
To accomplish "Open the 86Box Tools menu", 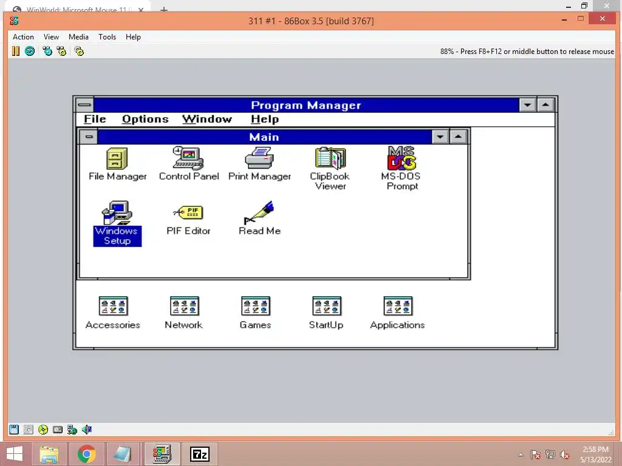I will [x=107, y=37].
